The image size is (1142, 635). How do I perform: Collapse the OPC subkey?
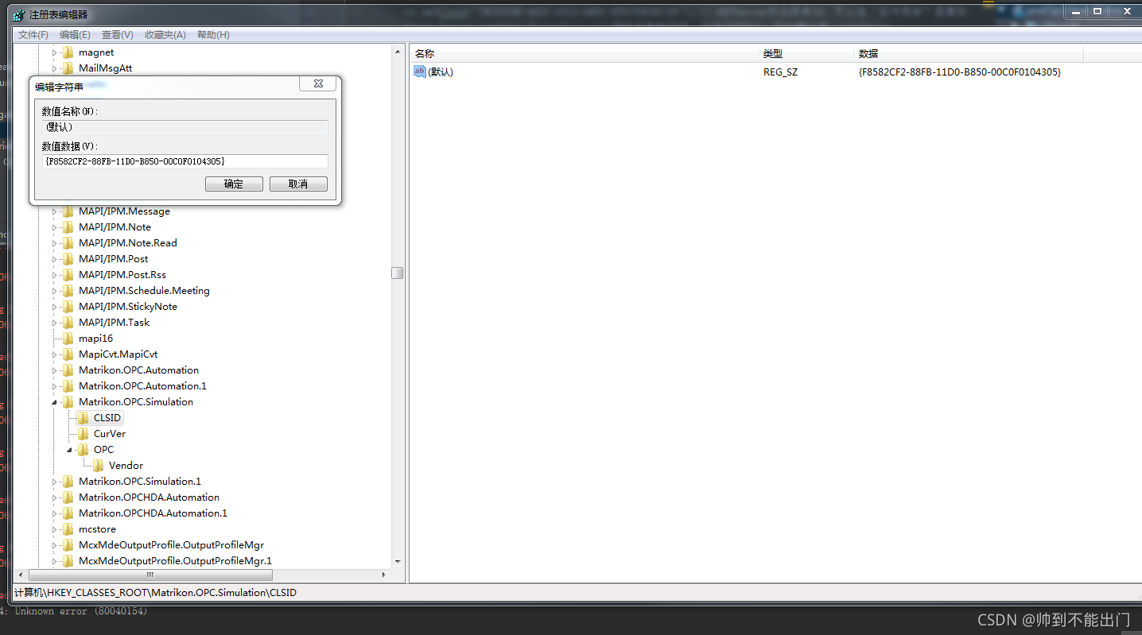click(70, 450)
